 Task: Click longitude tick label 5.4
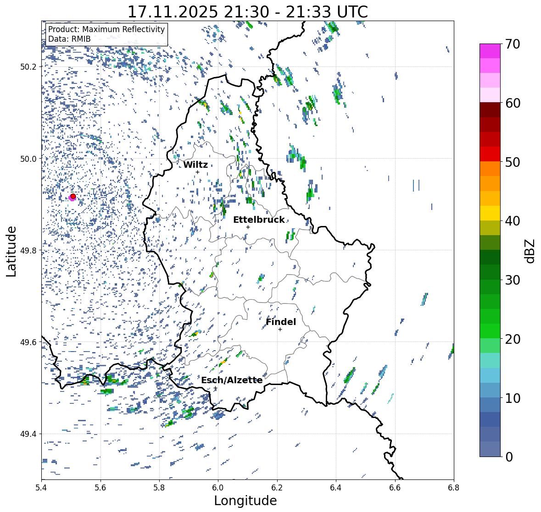(x=41, y=488)
